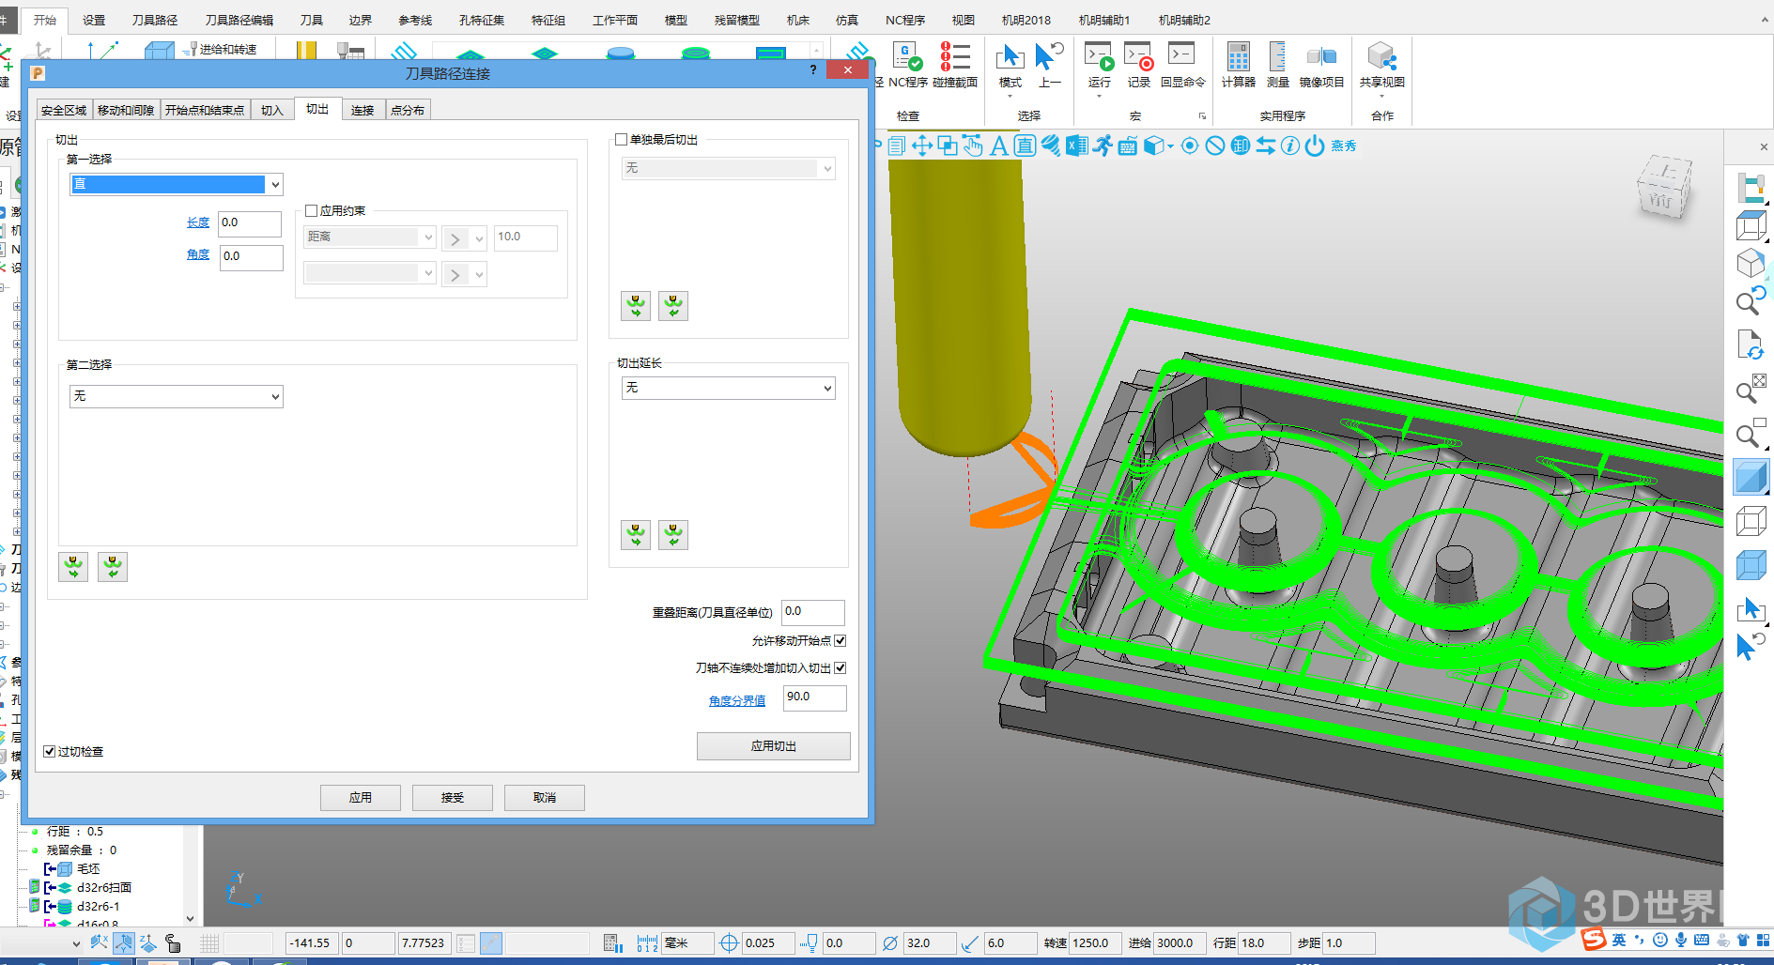Viewport: 1774px width, 965px height.
Task: Click the 长度 link label
Action: (x=198, y=222)
